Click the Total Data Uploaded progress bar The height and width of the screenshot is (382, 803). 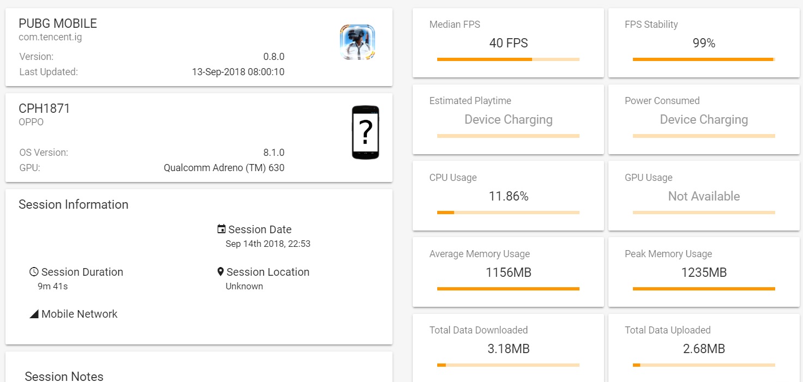pos(704,365)
